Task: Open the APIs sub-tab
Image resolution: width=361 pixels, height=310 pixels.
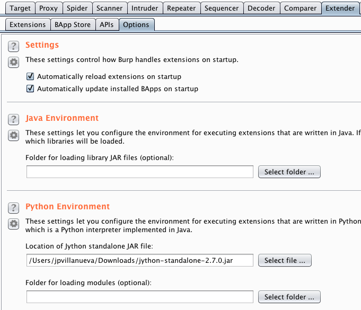Action: pos(107,25)
